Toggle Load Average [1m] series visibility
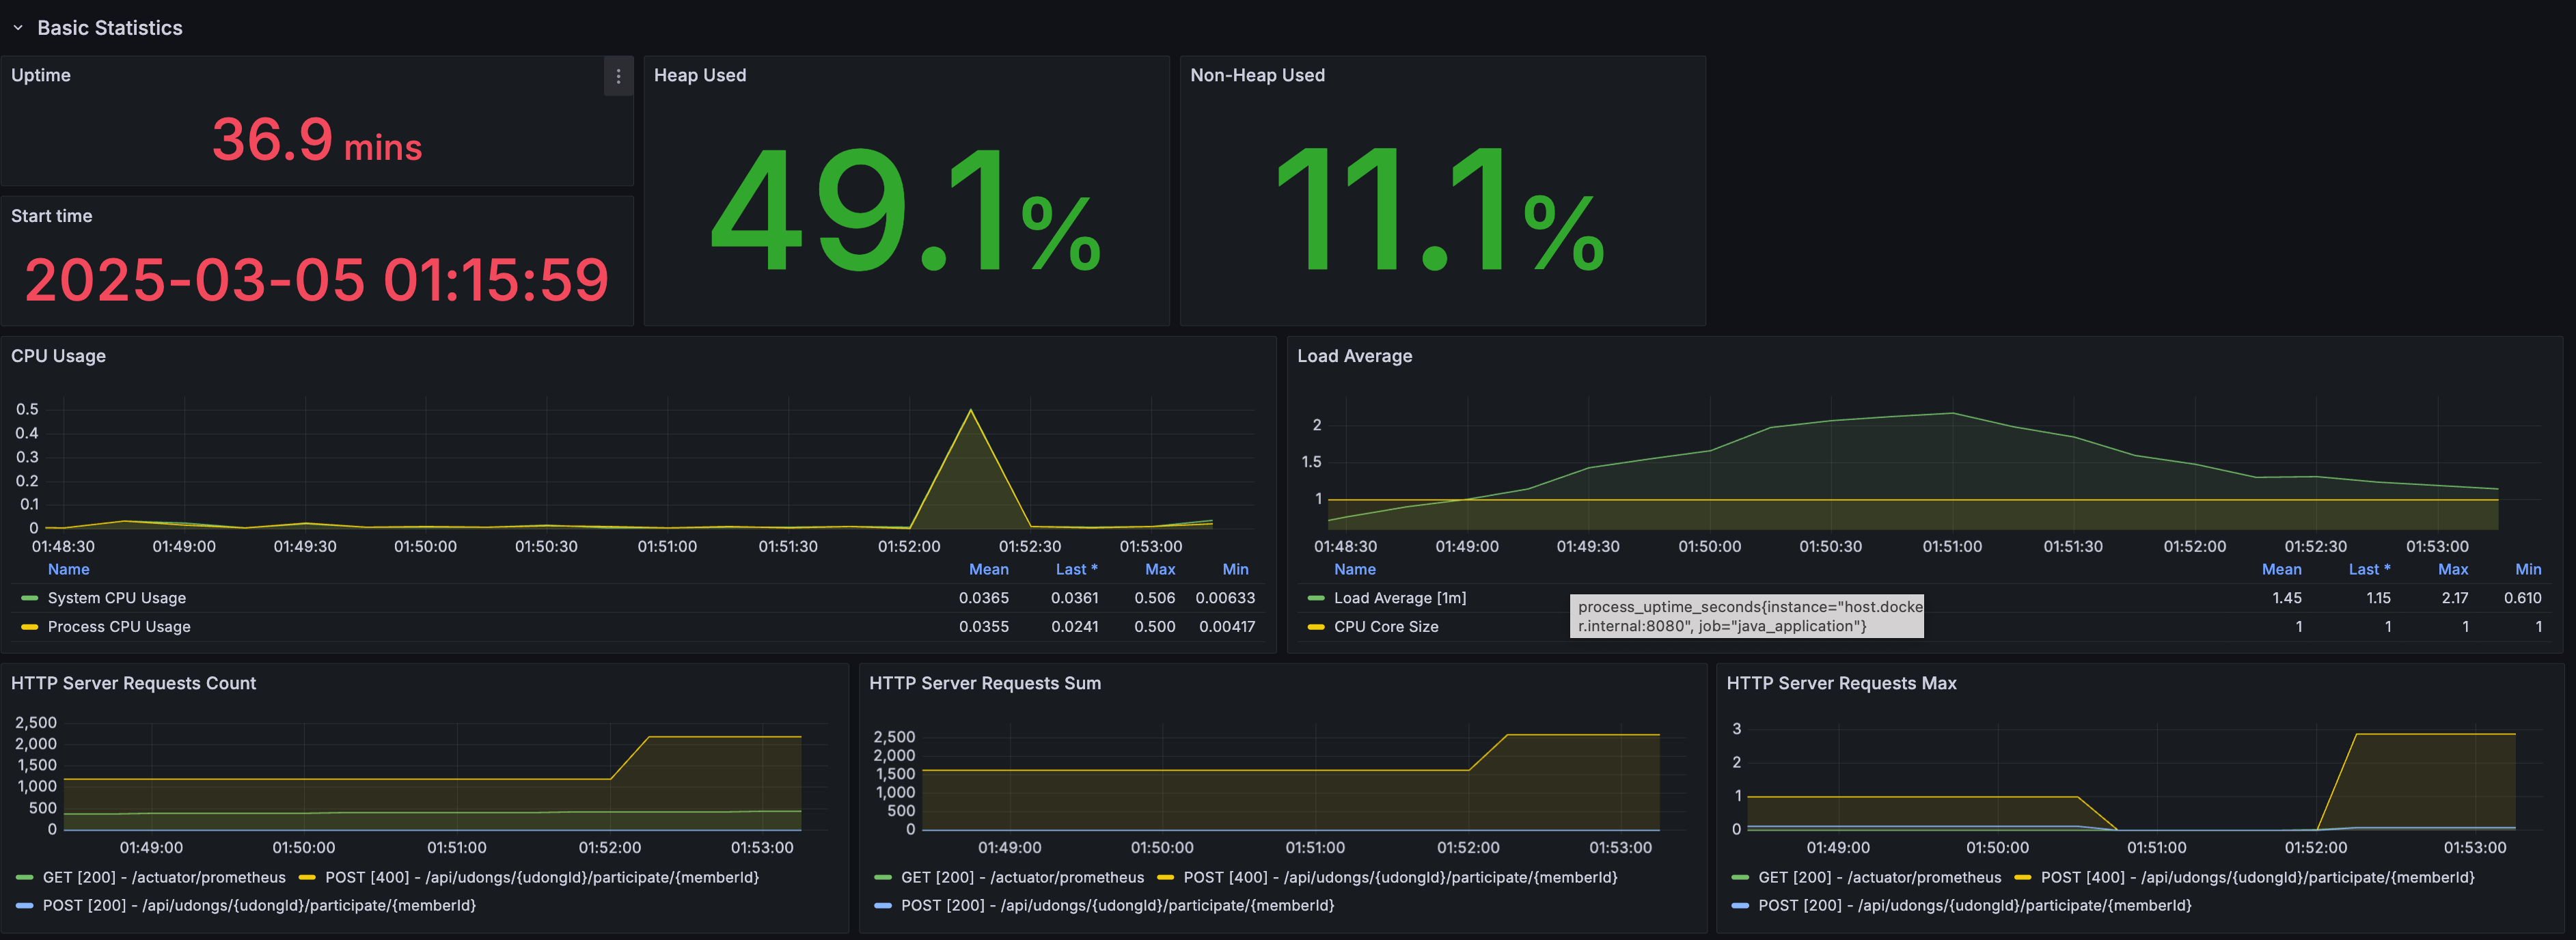The width and height of the screenshot is (2576, 940). [1400, 598]
